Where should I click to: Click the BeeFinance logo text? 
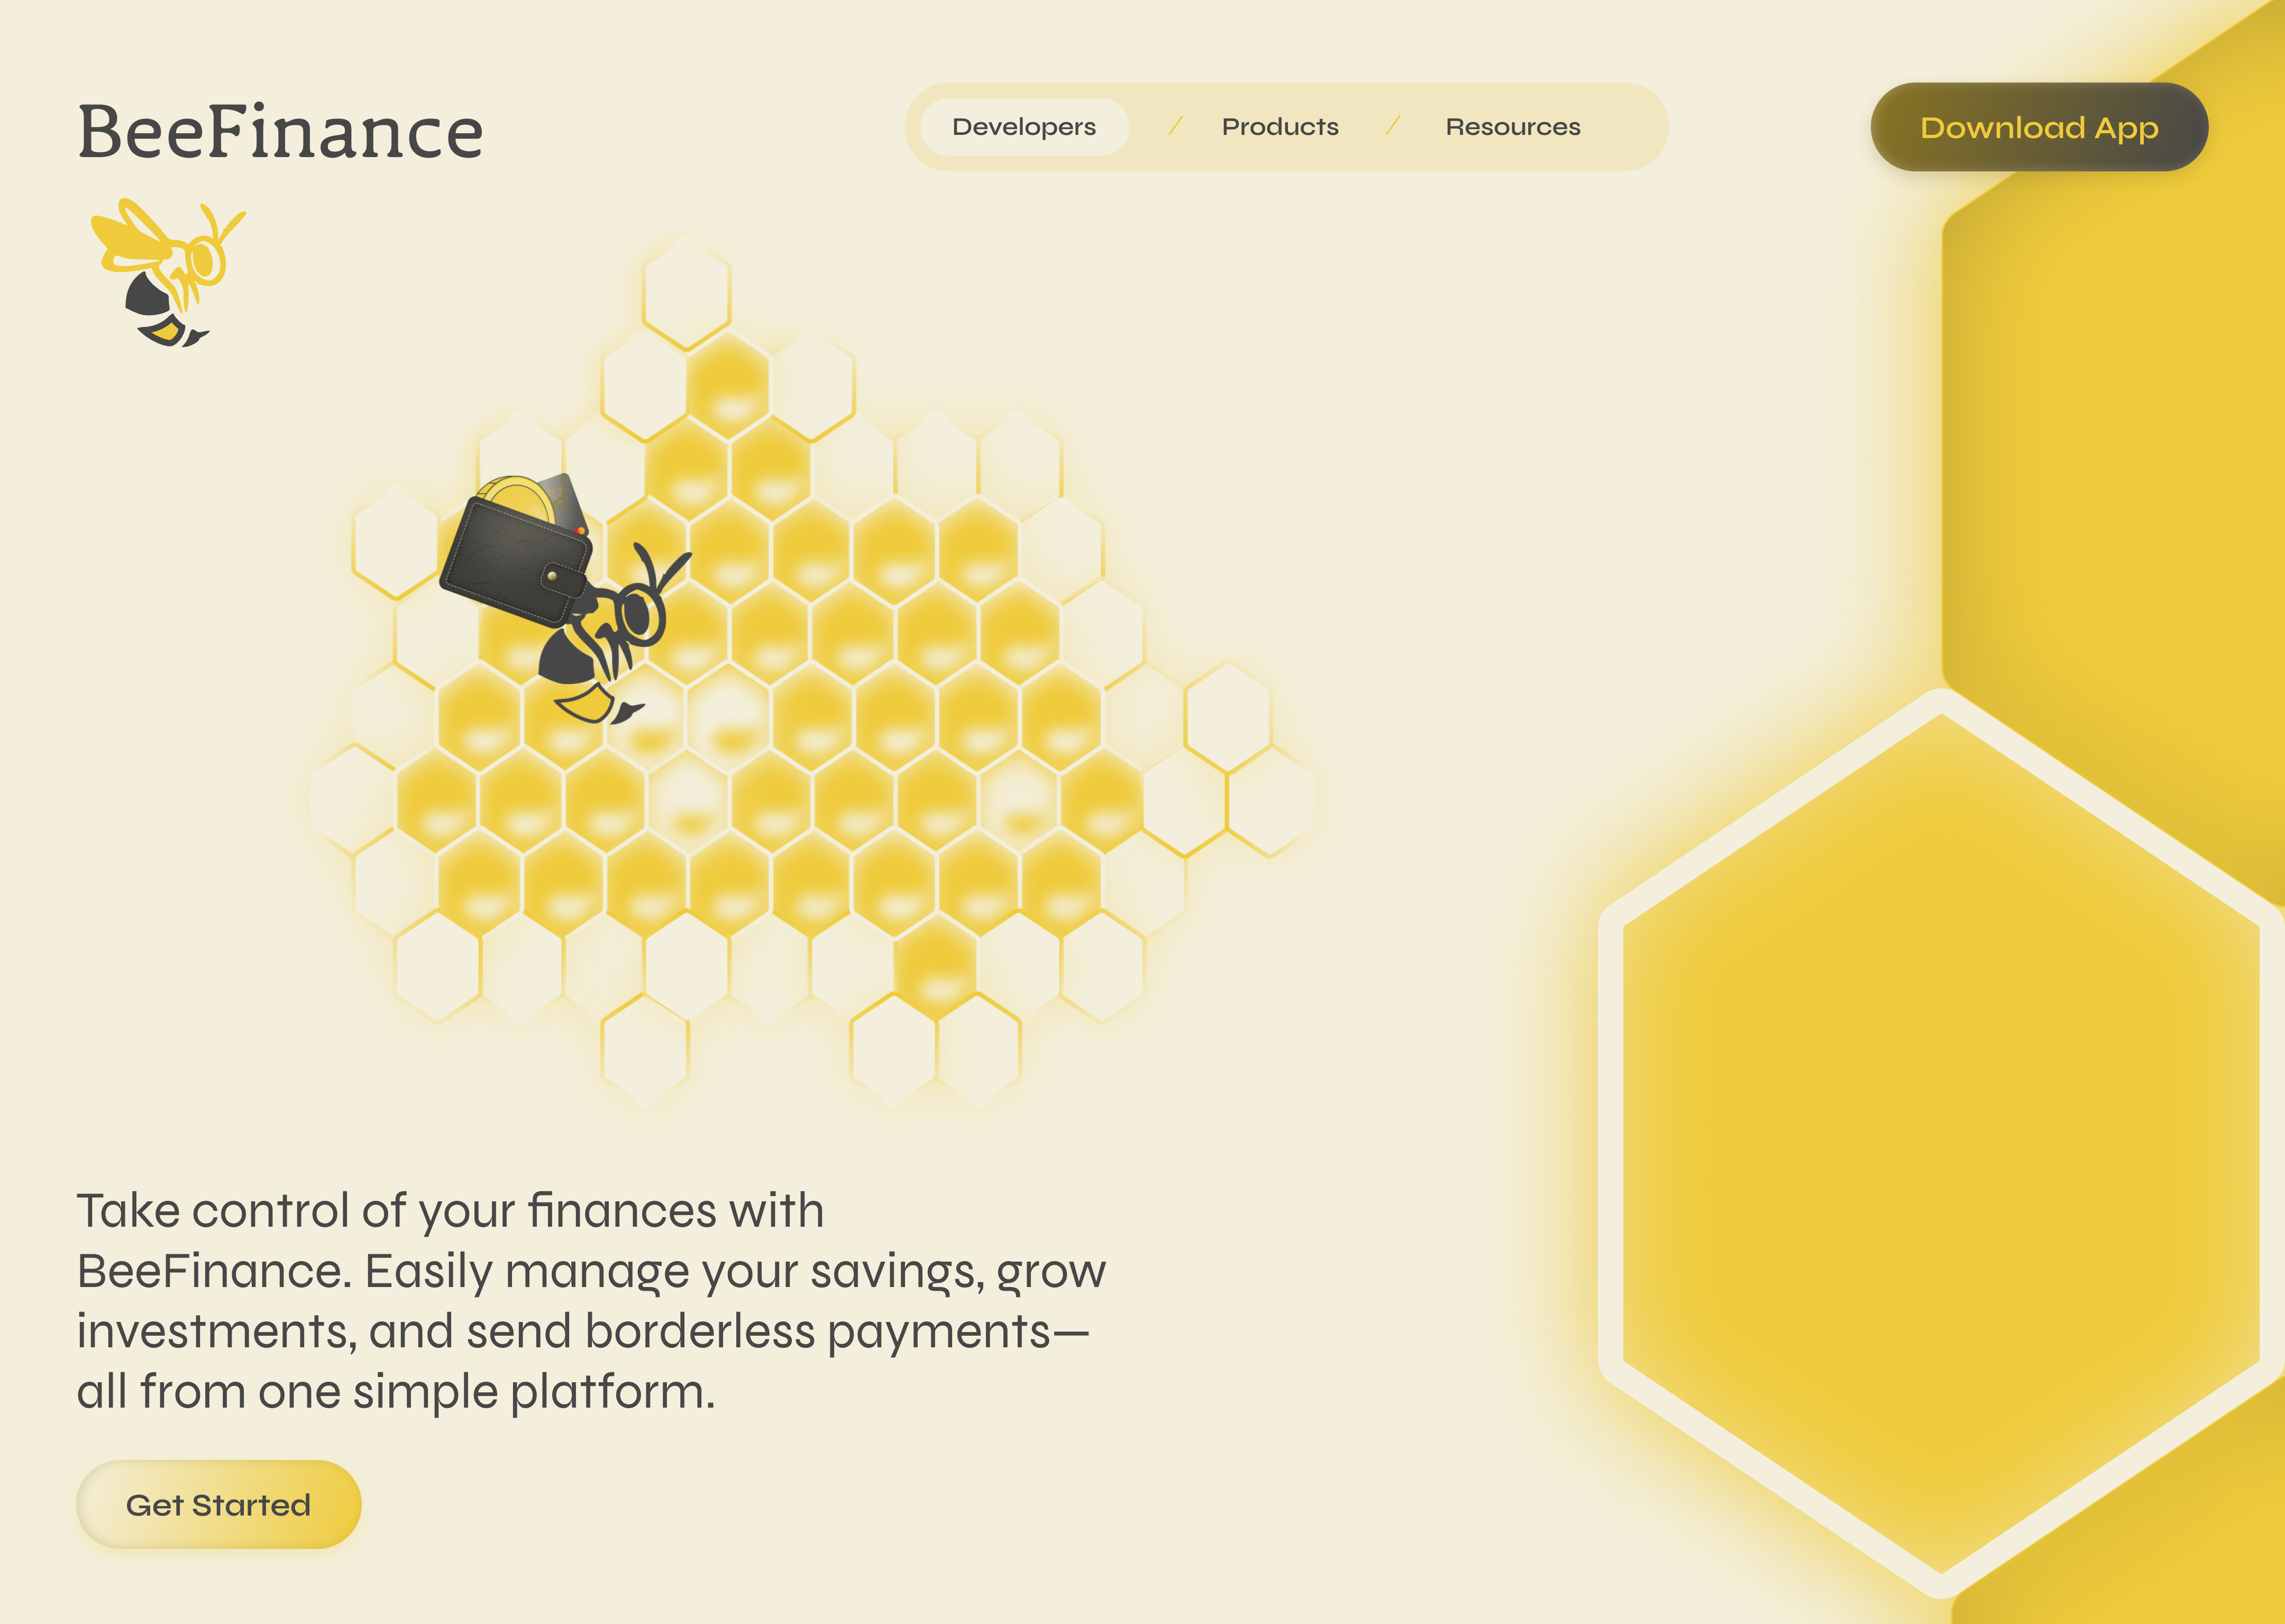(280, 132)
